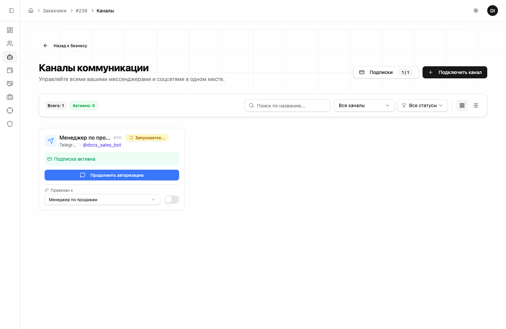Go to 'Заказчики' in the breadcrumb

click(x=54, y=10)
